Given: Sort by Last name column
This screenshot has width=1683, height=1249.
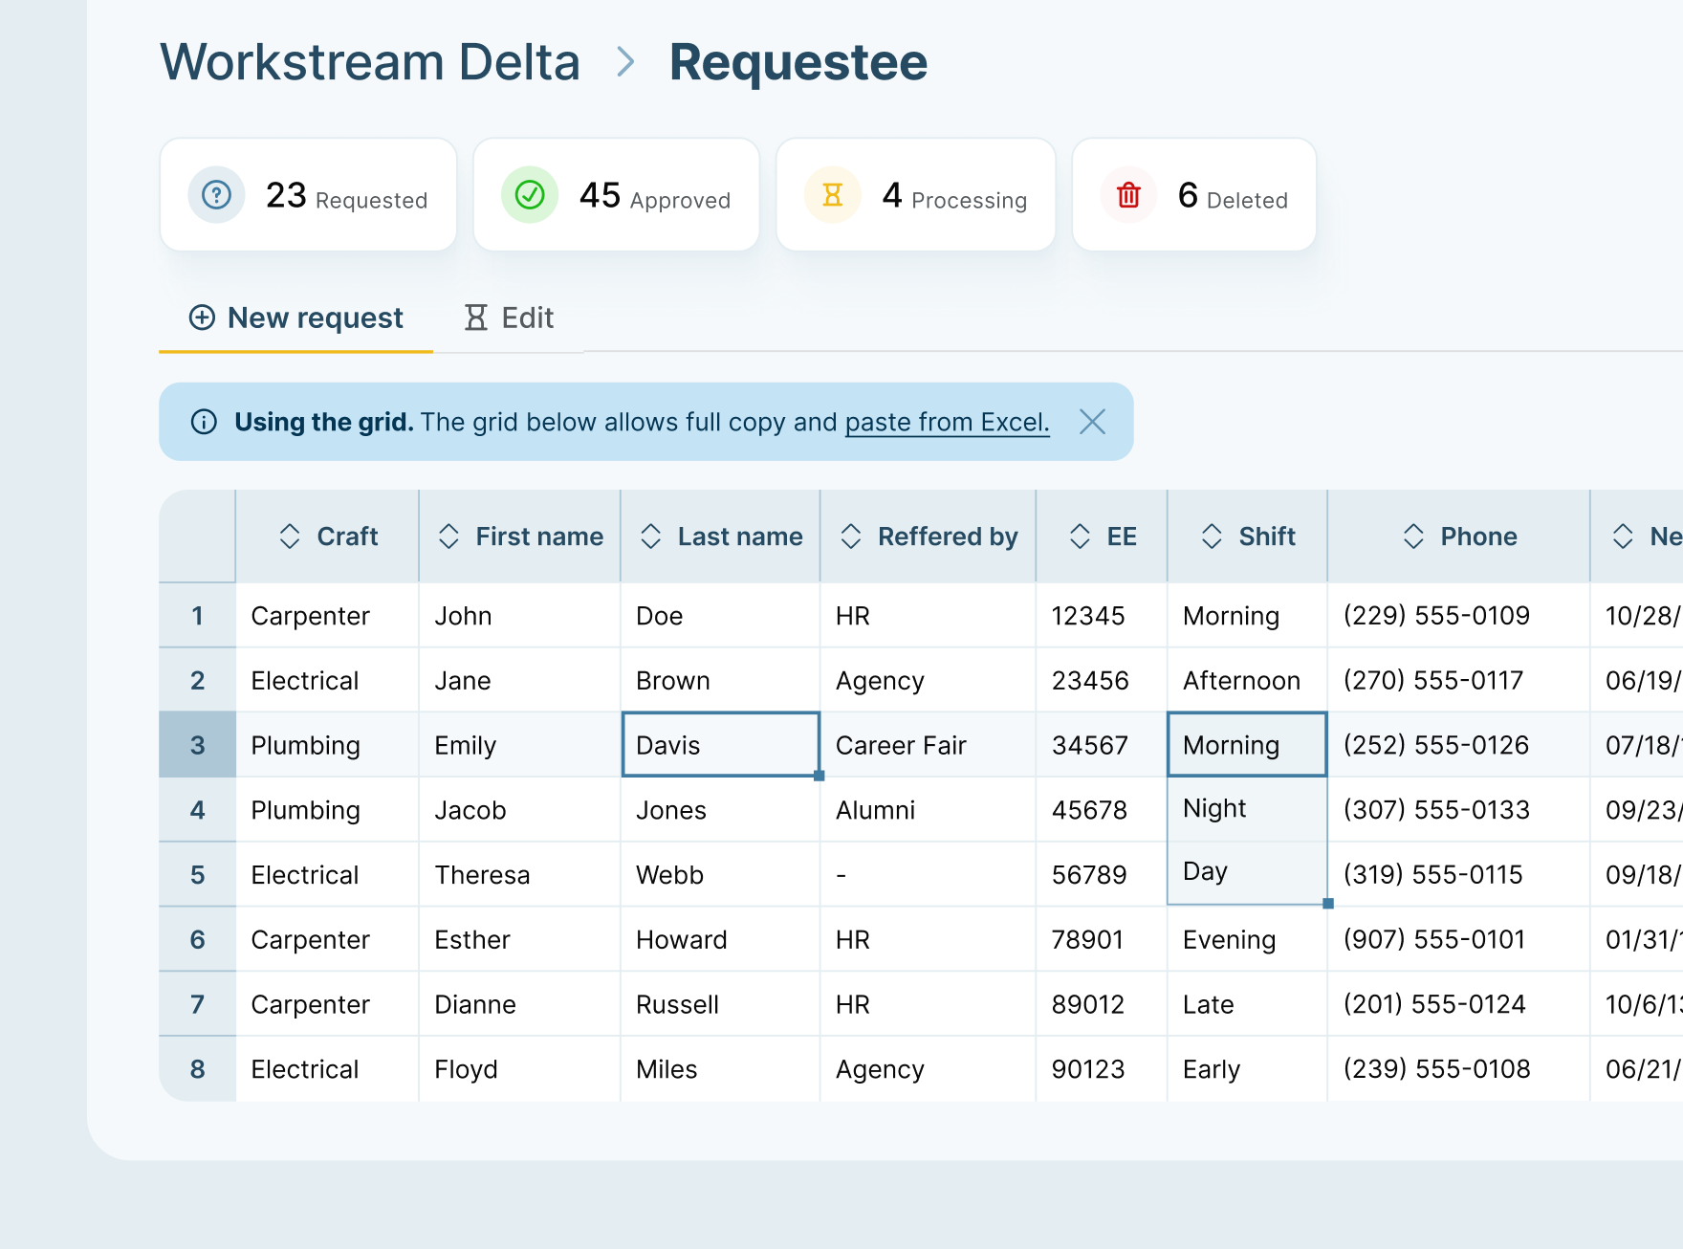Looking at the screenshot, I should point(651,537).
